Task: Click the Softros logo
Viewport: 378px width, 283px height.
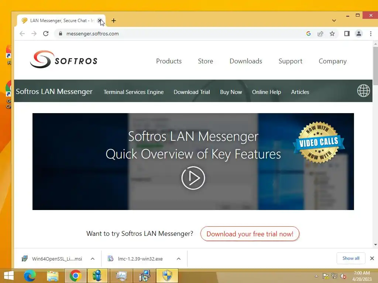Action: [63, 59]
